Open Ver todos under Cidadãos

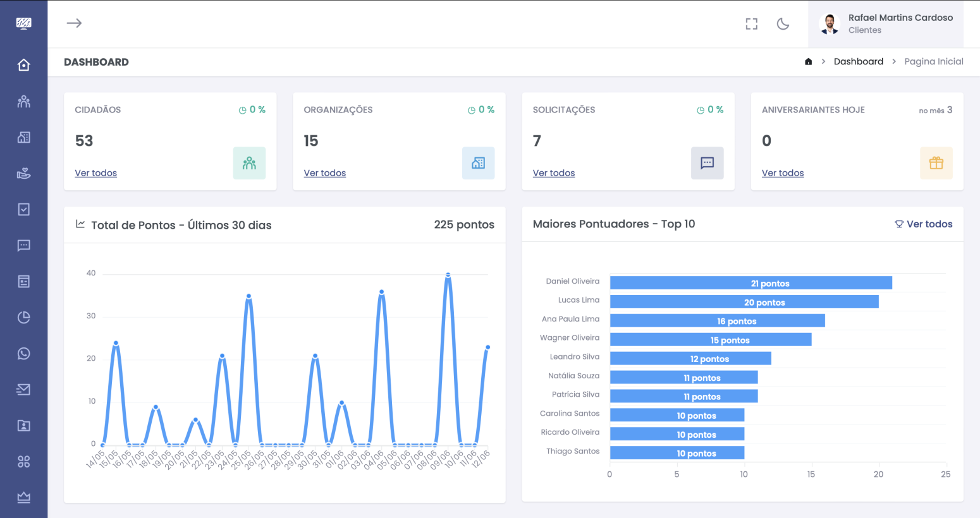pos(96,173)
